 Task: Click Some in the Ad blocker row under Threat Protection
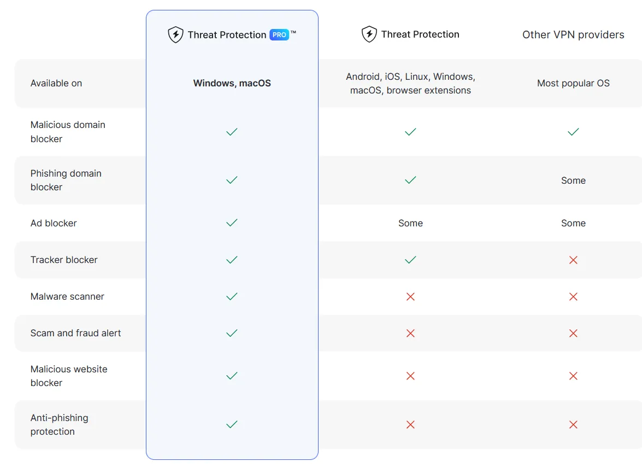pos(410,223)
